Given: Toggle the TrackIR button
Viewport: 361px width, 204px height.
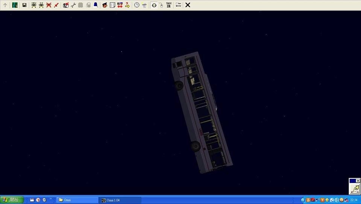Looking at the screenshot, I should pyautogui.click(x=169, y=5).
